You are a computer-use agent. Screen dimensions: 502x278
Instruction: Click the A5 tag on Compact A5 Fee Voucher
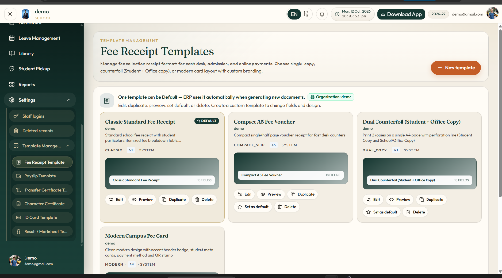point(273,145)
